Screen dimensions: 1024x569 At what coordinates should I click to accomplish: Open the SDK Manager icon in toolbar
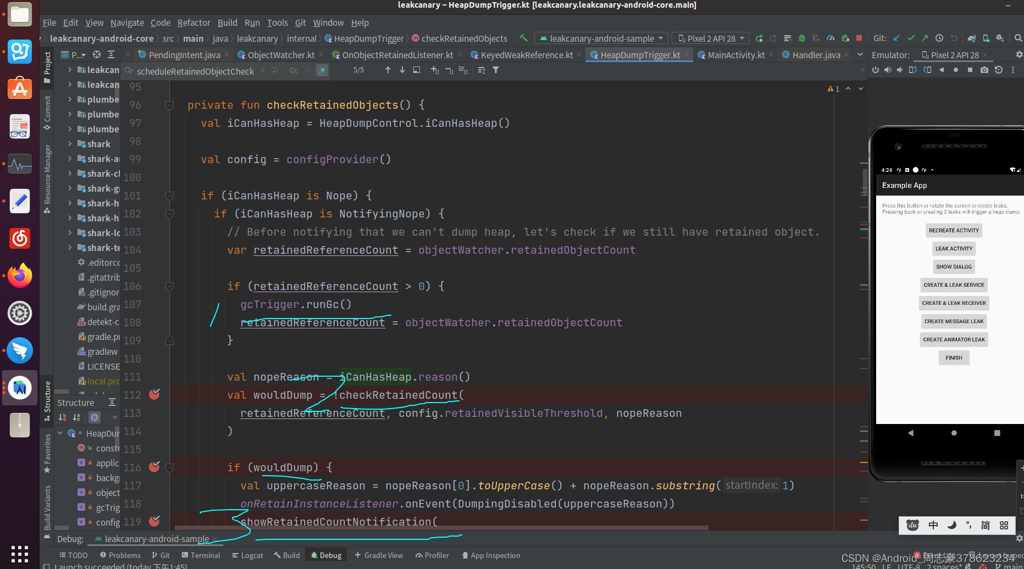(1000, 38)
